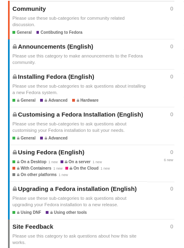Open On a Desktop subcategory
This screenshot has width=184, height=248.
33,162
